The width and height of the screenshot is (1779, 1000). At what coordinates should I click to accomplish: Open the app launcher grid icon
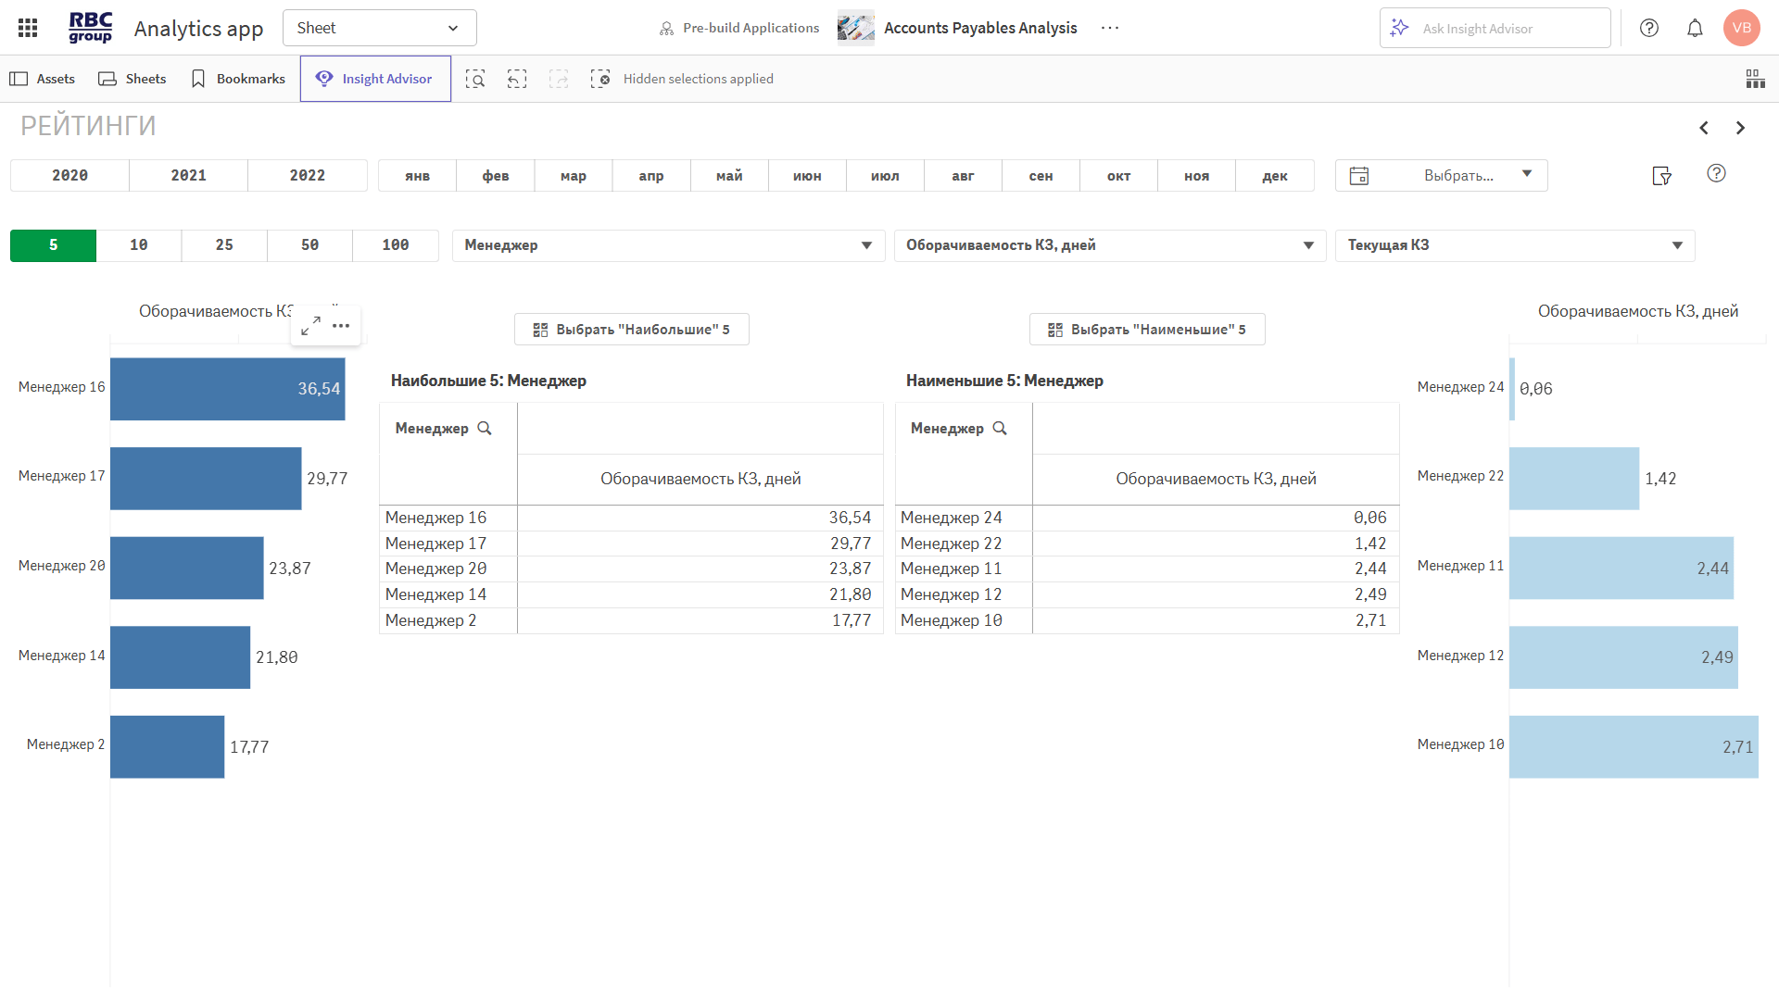(x=28, y=28)
